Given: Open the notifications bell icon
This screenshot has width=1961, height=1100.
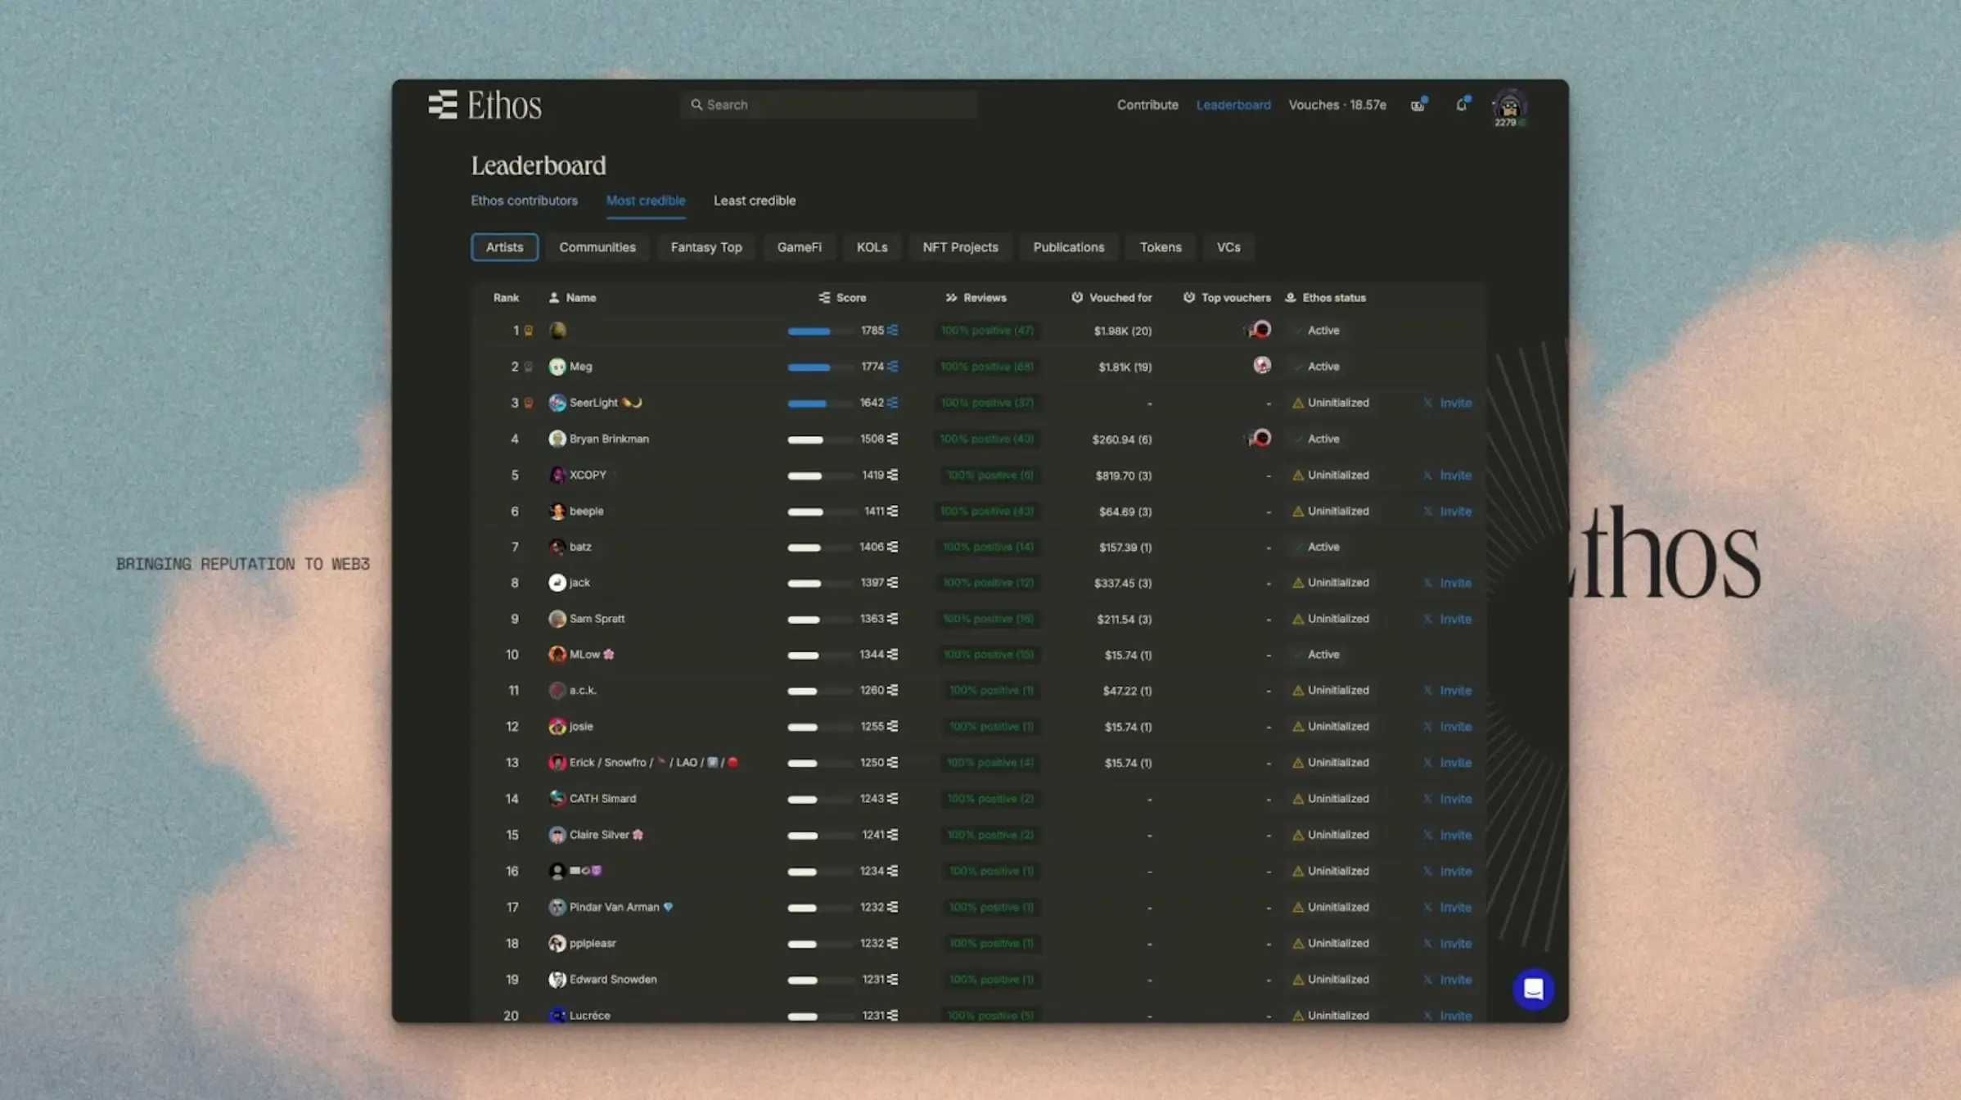Looking at the screenshot, I should (1462, 105).
